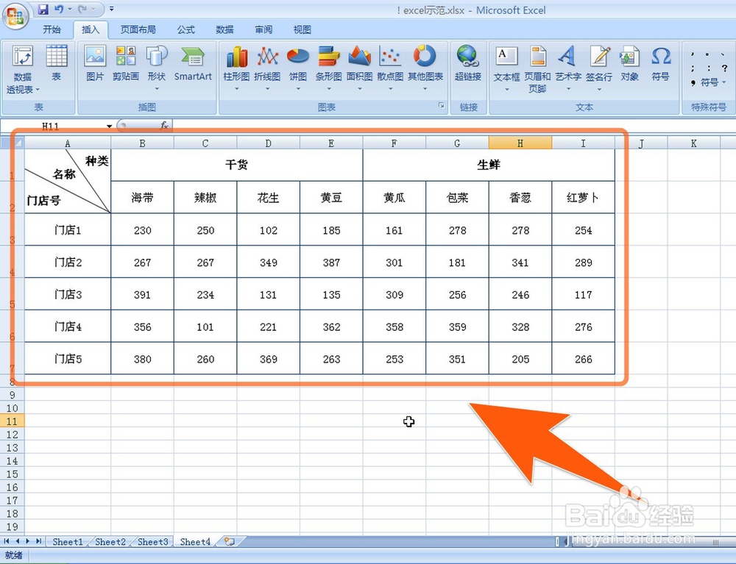The height and width of the screenshot is (564, 736).
Task: Insert a hyperlink (超链接)
Action: pos(467,63)
